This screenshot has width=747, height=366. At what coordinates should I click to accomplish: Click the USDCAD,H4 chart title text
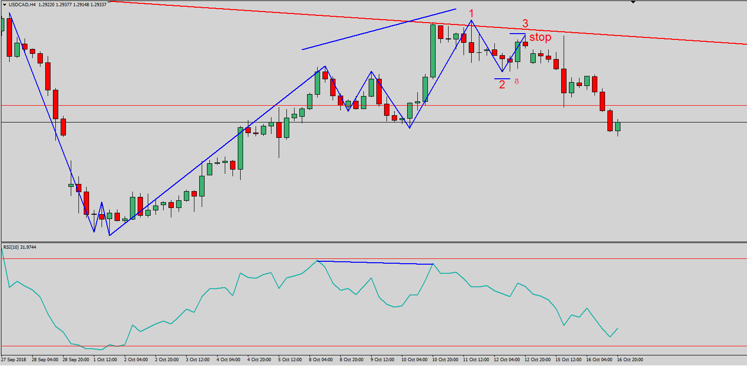coord(22,4)
